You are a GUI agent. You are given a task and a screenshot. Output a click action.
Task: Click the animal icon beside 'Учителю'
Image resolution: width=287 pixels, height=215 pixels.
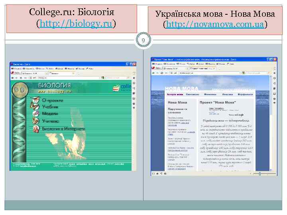35,121
